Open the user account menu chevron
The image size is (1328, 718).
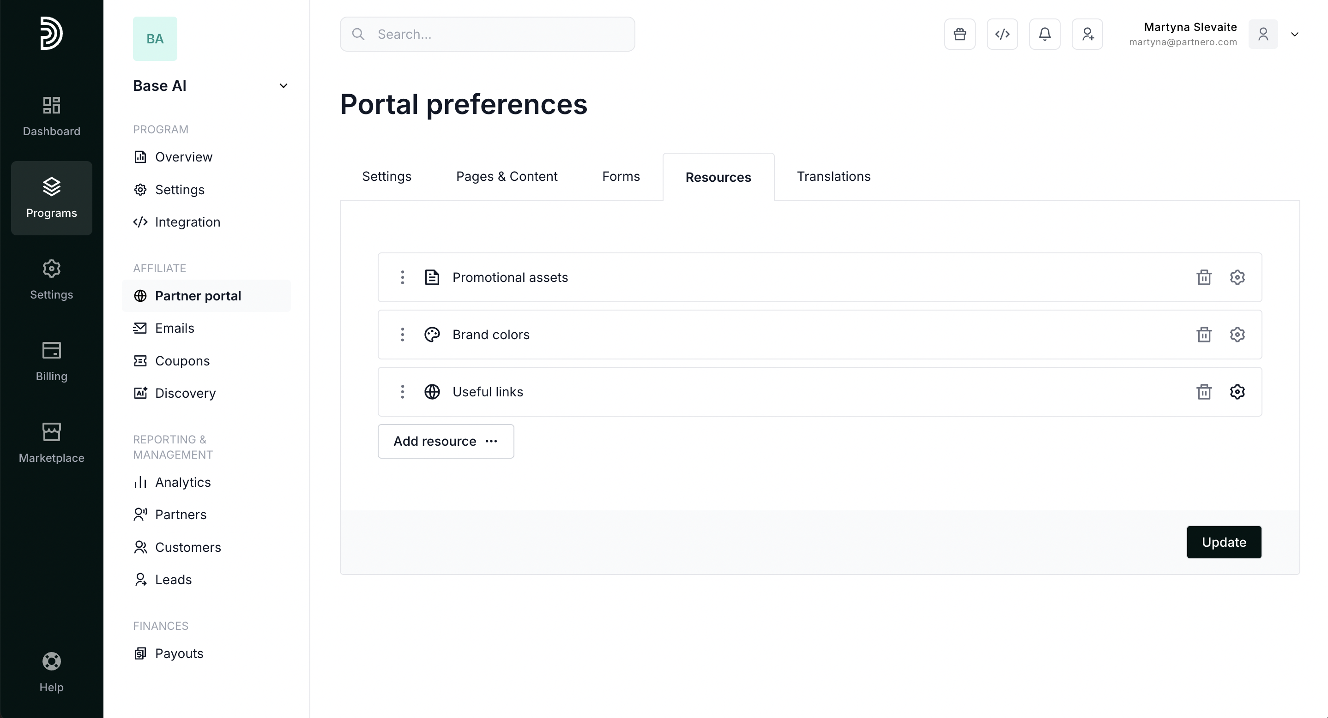1294,35
